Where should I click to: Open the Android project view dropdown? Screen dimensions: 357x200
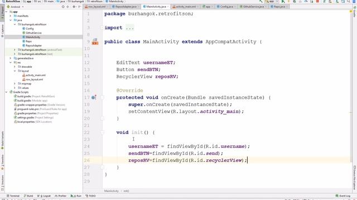(x=15, y=7)
